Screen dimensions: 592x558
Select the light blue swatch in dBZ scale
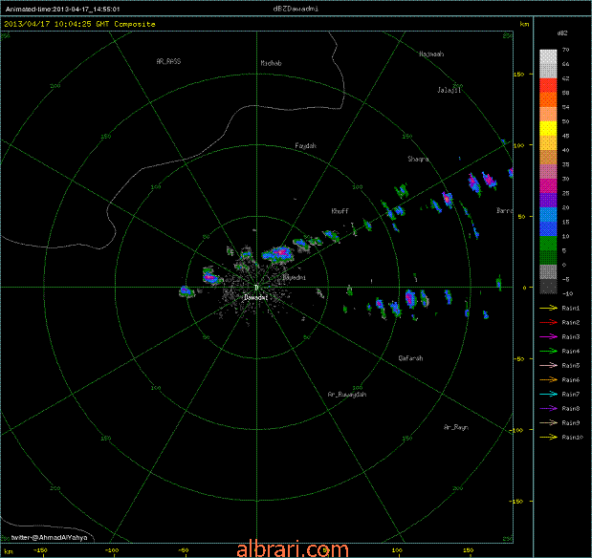point(548,214)
